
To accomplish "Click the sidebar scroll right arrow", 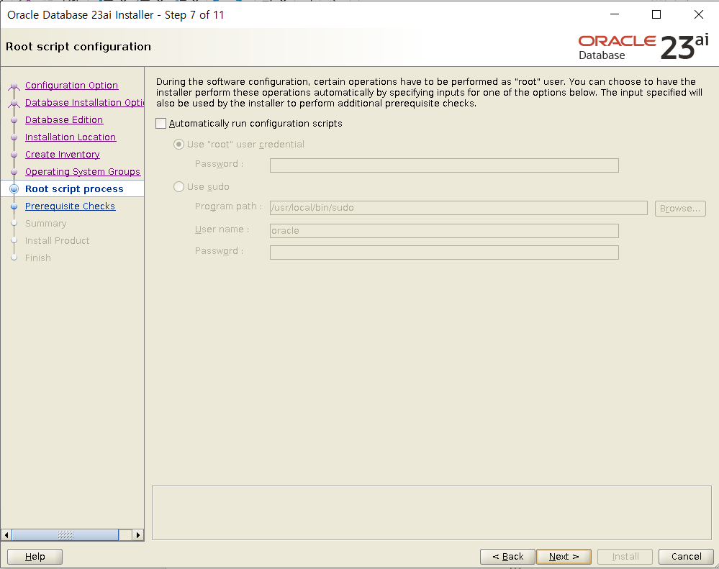I will point(138,535).
